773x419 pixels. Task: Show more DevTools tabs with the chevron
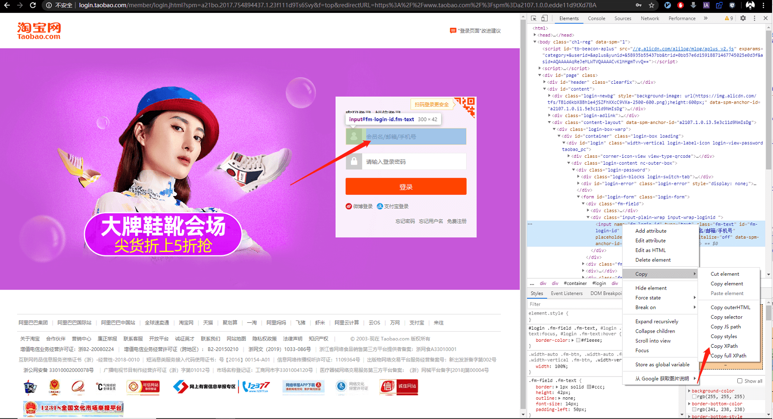(705, 18)
